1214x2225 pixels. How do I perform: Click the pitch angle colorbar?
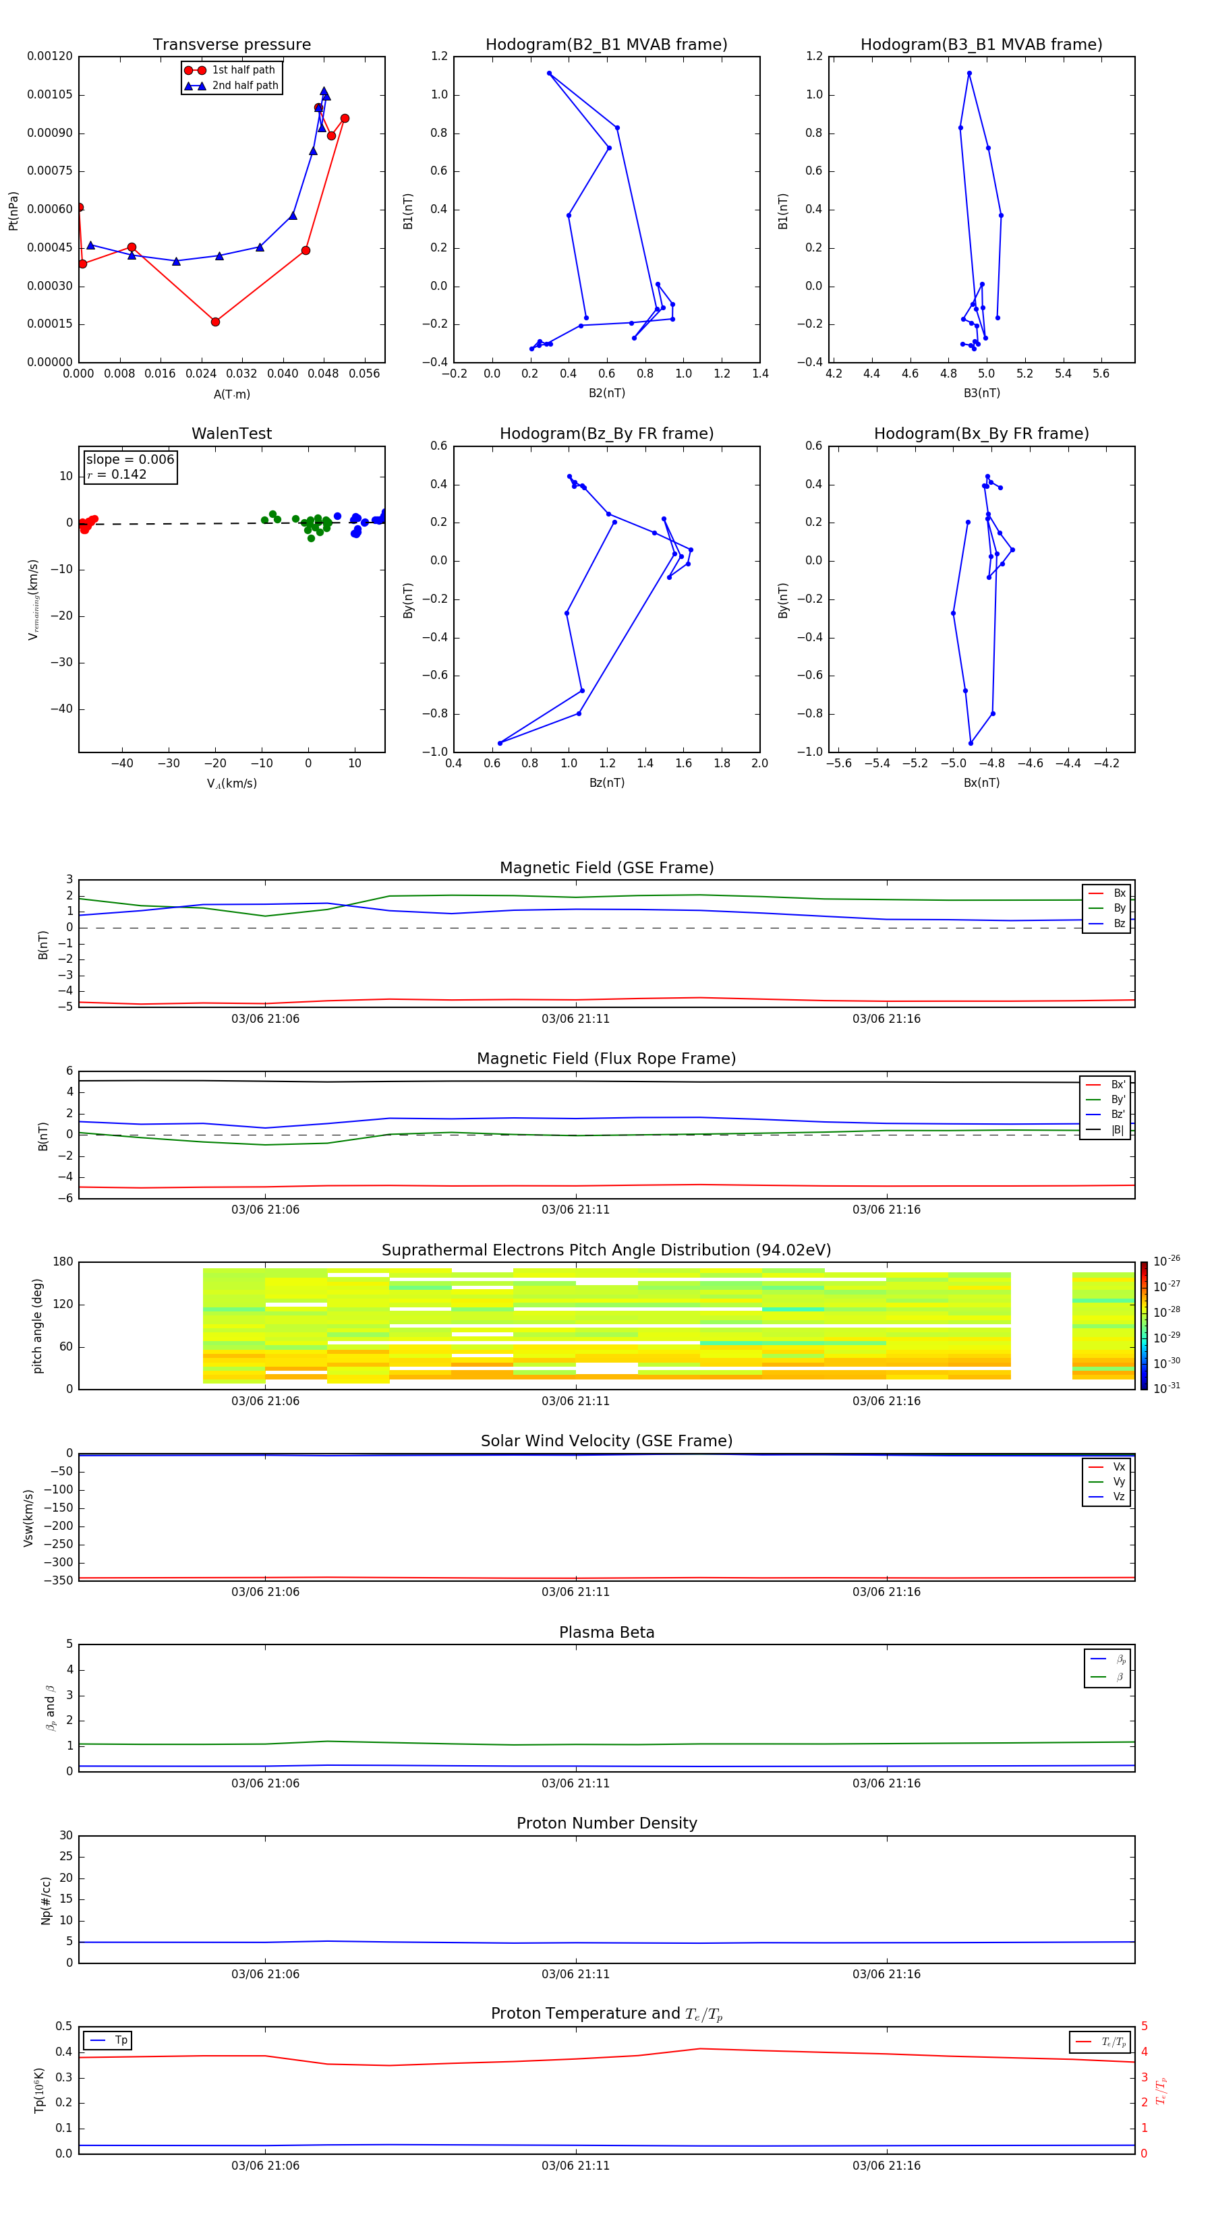point(1144,1326)
